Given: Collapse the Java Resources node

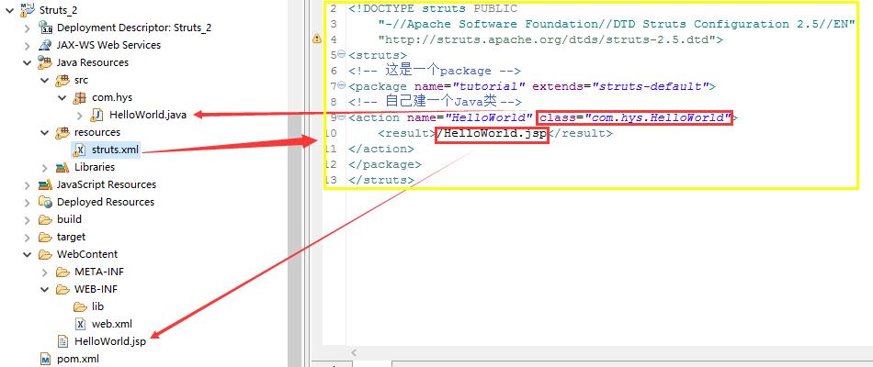Looking at the screenshot, I should pyautogui.click(x=28, y=62).
